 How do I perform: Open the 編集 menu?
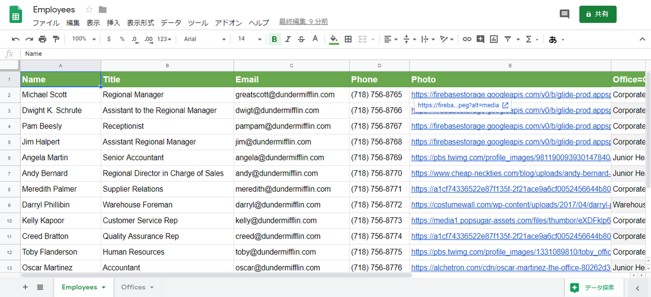(73, 23)
